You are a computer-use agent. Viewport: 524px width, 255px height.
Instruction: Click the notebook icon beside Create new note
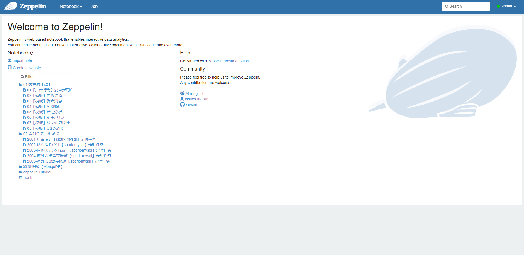tap(10, 68)
